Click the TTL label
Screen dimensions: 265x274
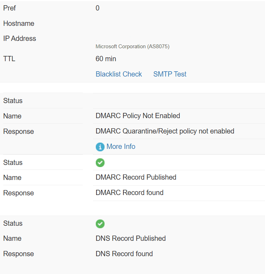tap(9, 59)
